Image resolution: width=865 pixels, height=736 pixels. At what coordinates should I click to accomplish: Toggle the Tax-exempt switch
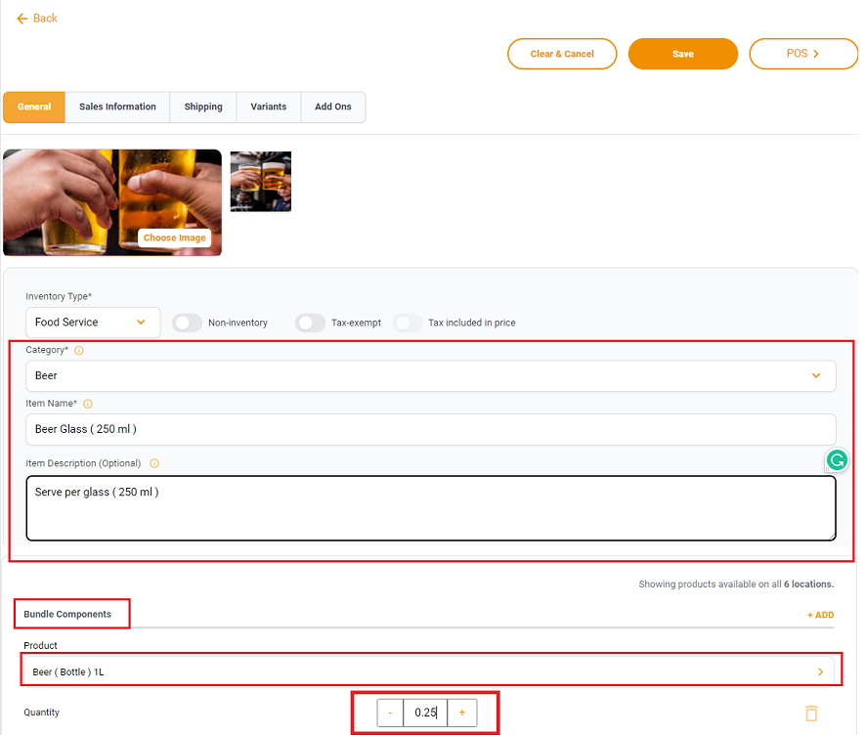coord(310,324)
